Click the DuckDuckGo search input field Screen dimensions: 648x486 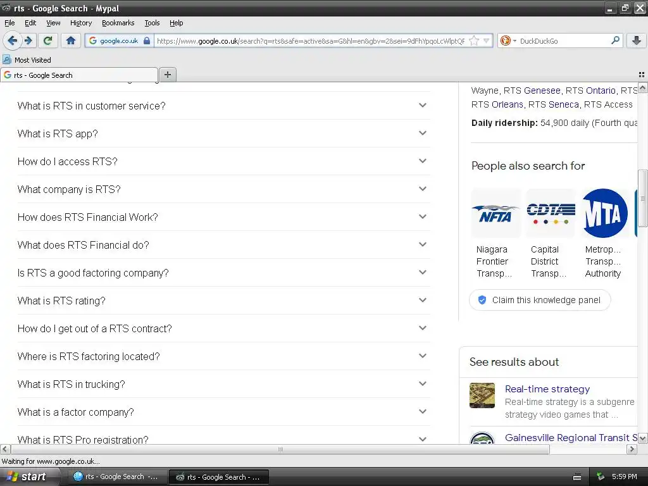pyautogui.click(x=563, y=40)
